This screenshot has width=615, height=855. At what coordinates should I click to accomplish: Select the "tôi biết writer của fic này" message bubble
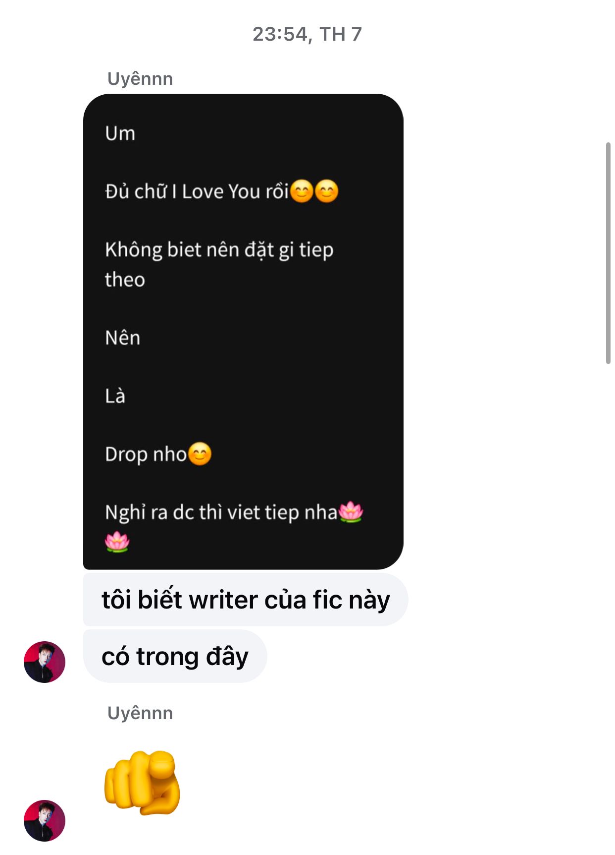[246, 600]
